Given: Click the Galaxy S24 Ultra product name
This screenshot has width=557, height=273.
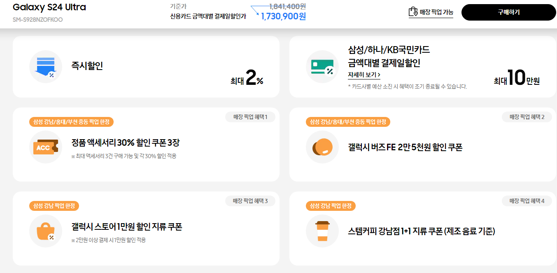Looking at the screenshot, I should pos(49,7).
